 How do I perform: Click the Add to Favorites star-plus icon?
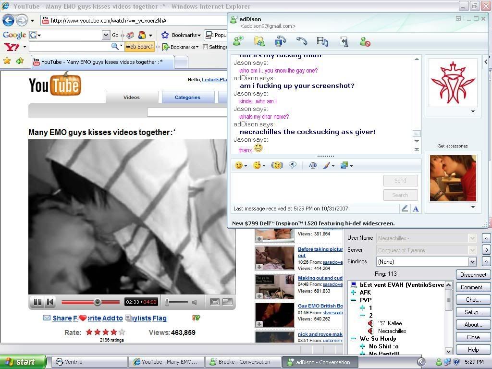coord(20,61)
